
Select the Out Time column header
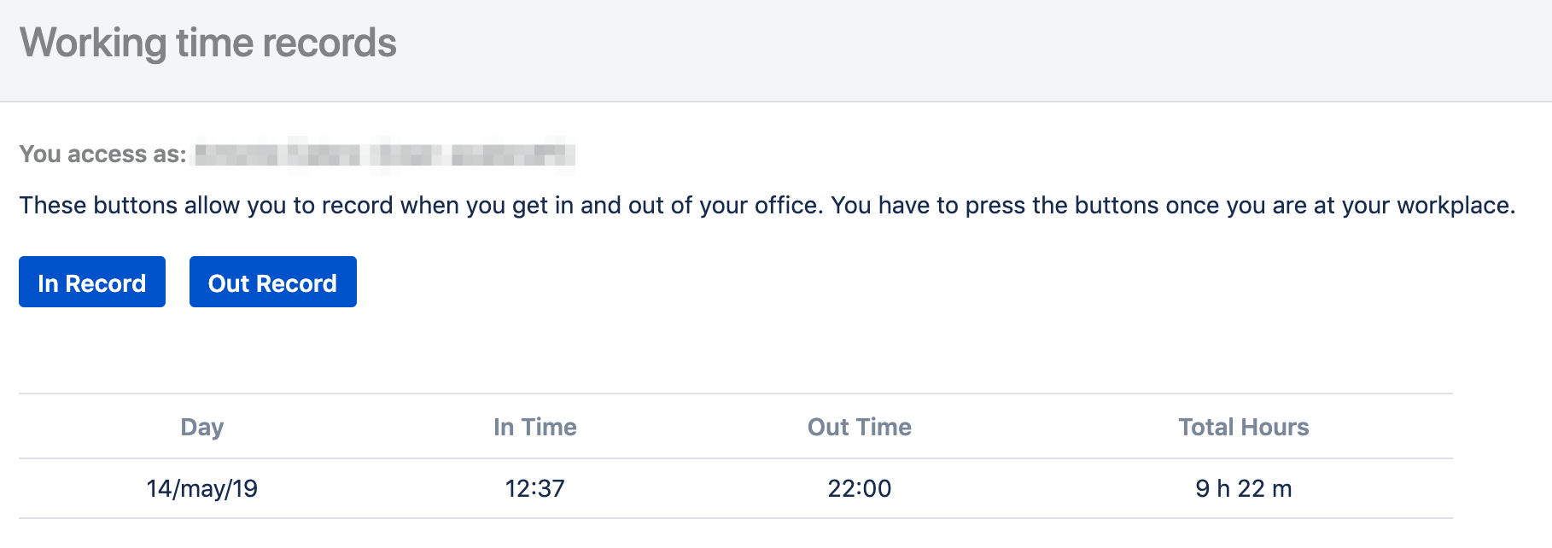click(x=860, y=427)
